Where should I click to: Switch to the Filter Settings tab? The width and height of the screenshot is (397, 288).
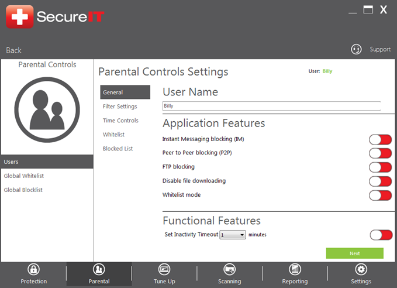[x=120, y=107]
